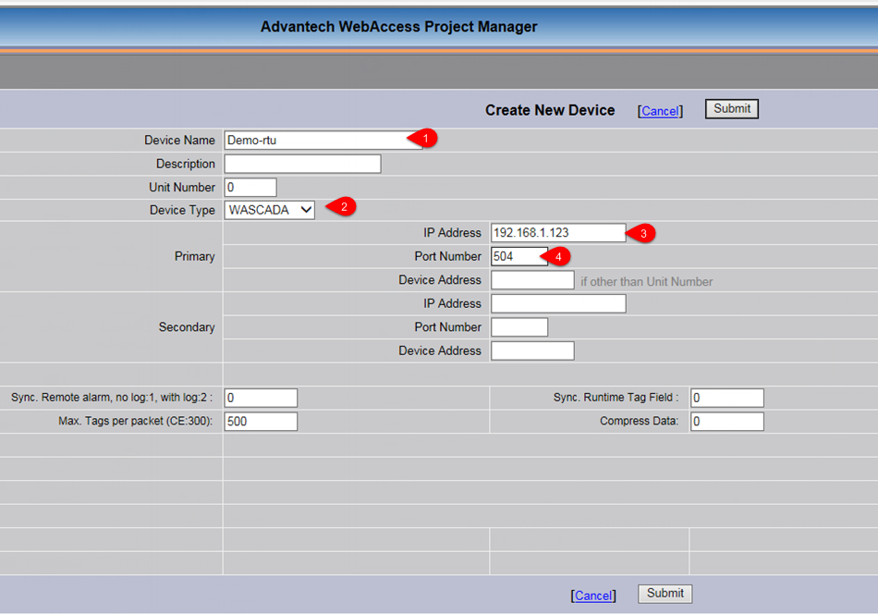Viewport: 878px width, 614px height.
Task: Click into the empty Description field
Action: (302, 164)
